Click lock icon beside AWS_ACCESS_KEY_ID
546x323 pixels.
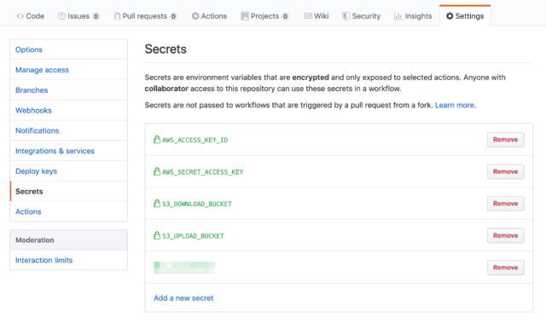pyautogui.click(x=157, y=140)
